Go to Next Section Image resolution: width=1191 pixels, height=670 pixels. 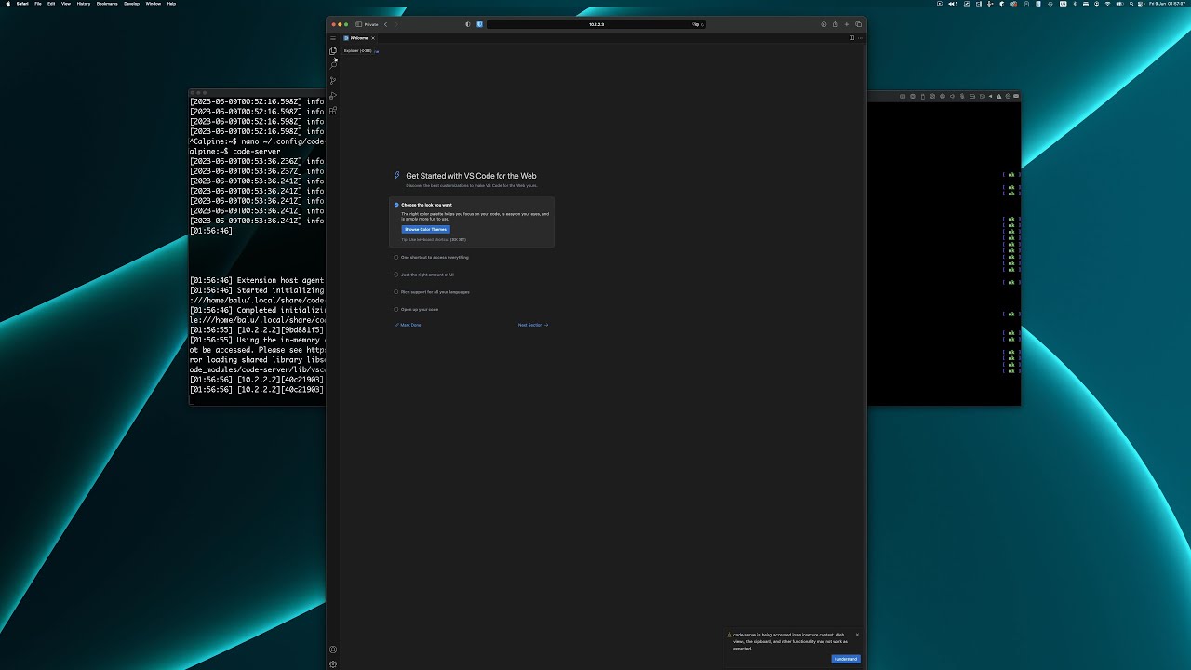coord(533,325)
